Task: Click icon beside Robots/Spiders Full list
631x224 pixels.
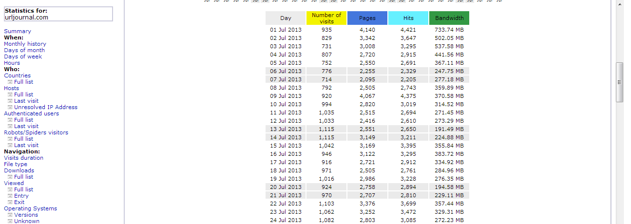Action: click(10, 139)
